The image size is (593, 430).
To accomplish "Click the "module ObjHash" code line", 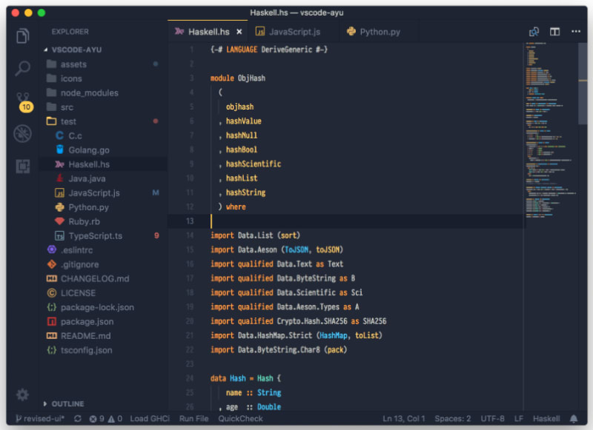I will tap(237, 78).
